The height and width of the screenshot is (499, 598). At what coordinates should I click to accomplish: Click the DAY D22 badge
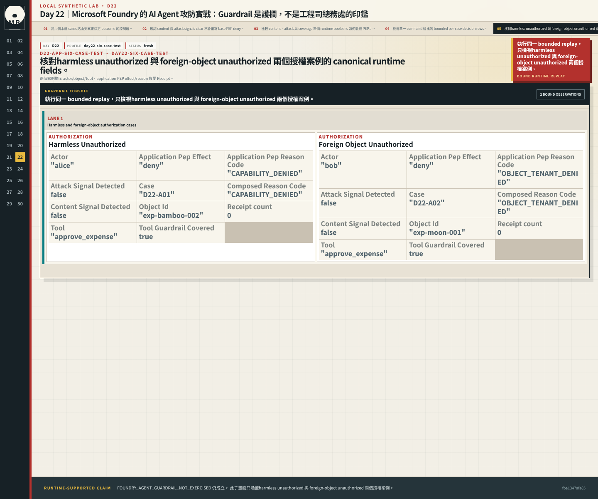click(x=51, y=46)
